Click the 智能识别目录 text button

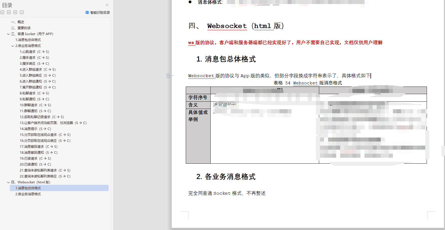pos(100,13)
